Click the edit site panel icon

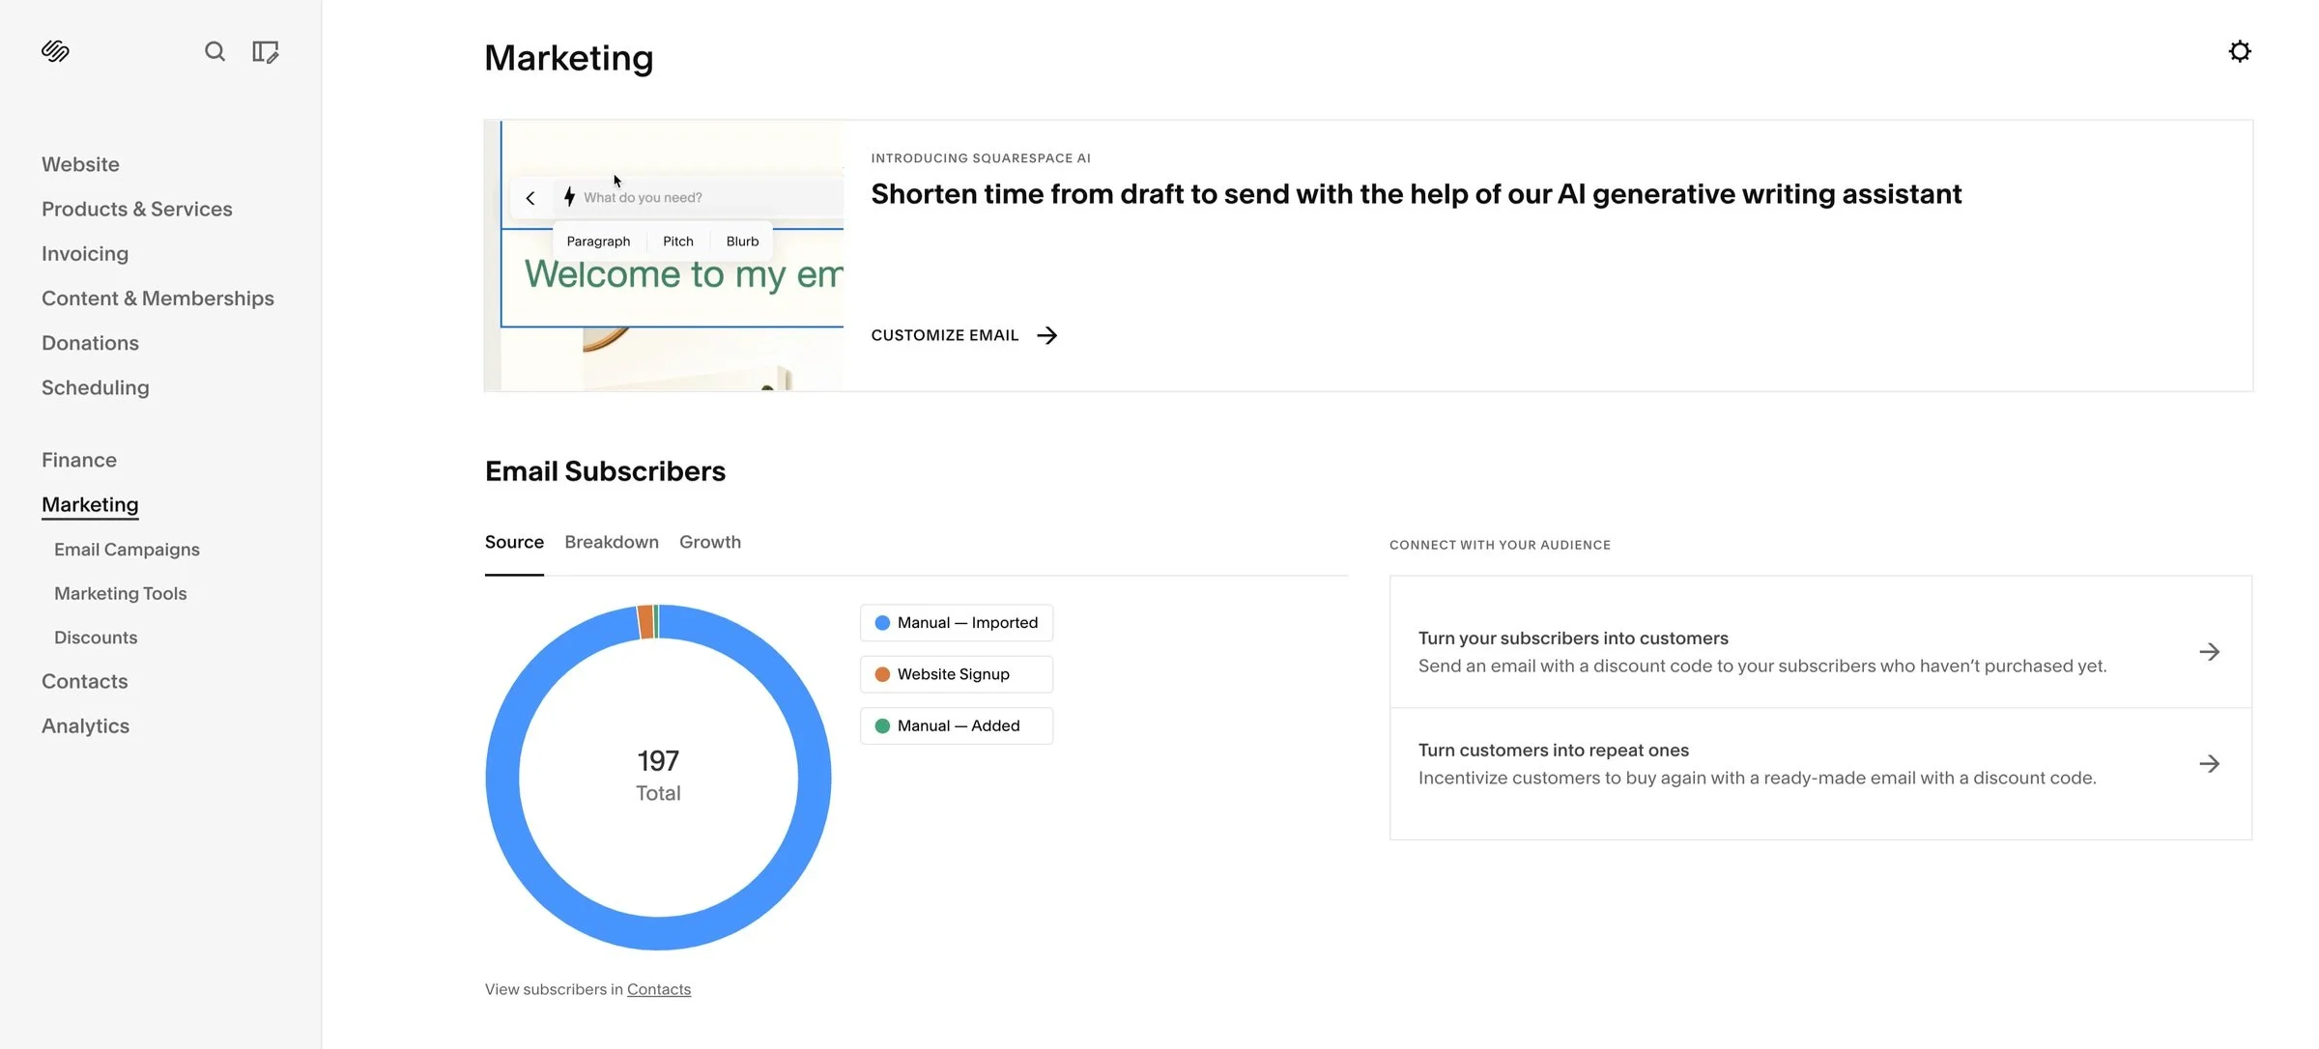[x=265, y=51]
